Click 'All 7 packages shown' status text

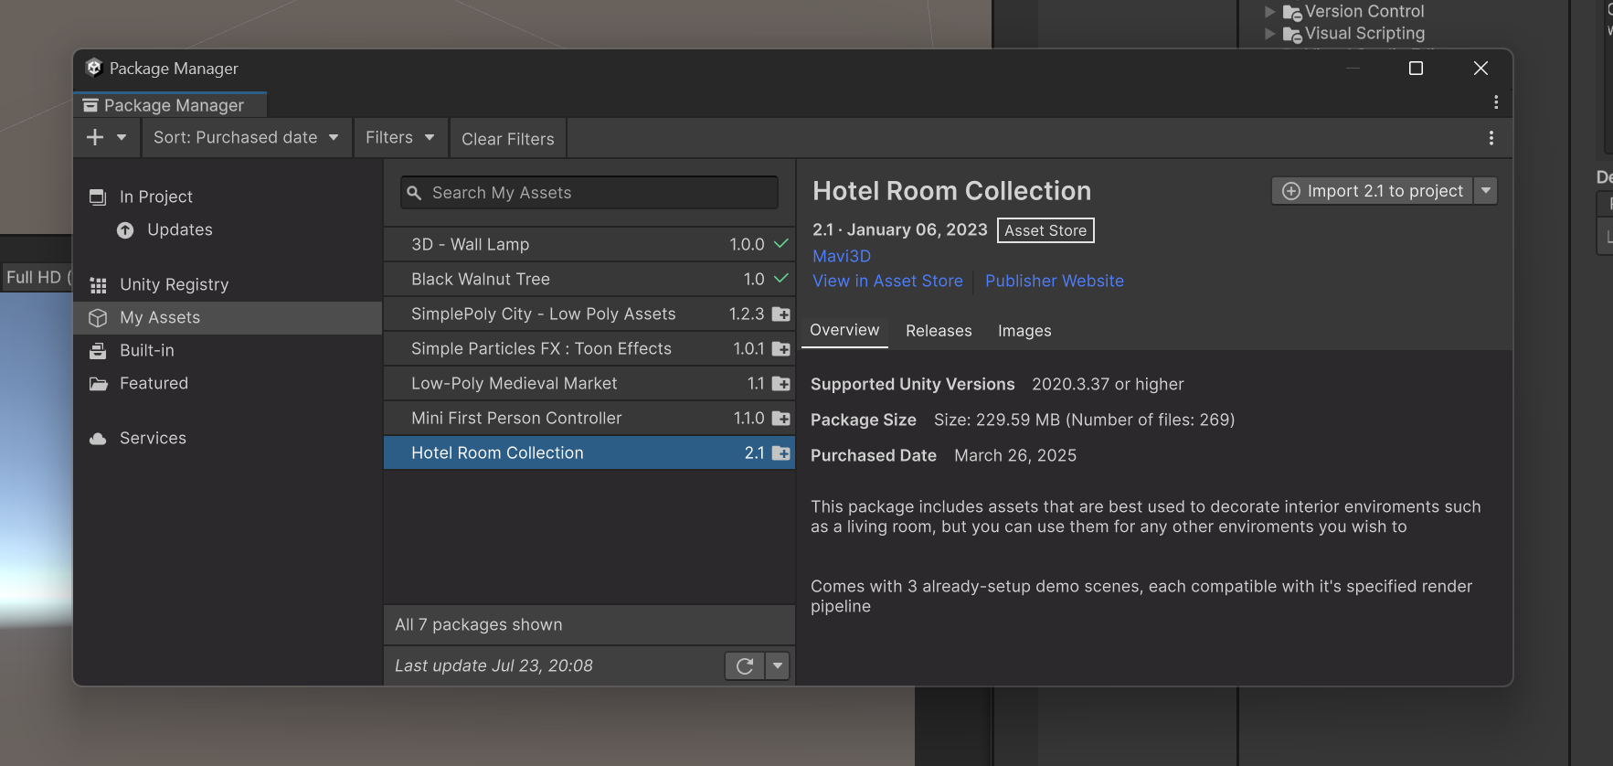478,625
